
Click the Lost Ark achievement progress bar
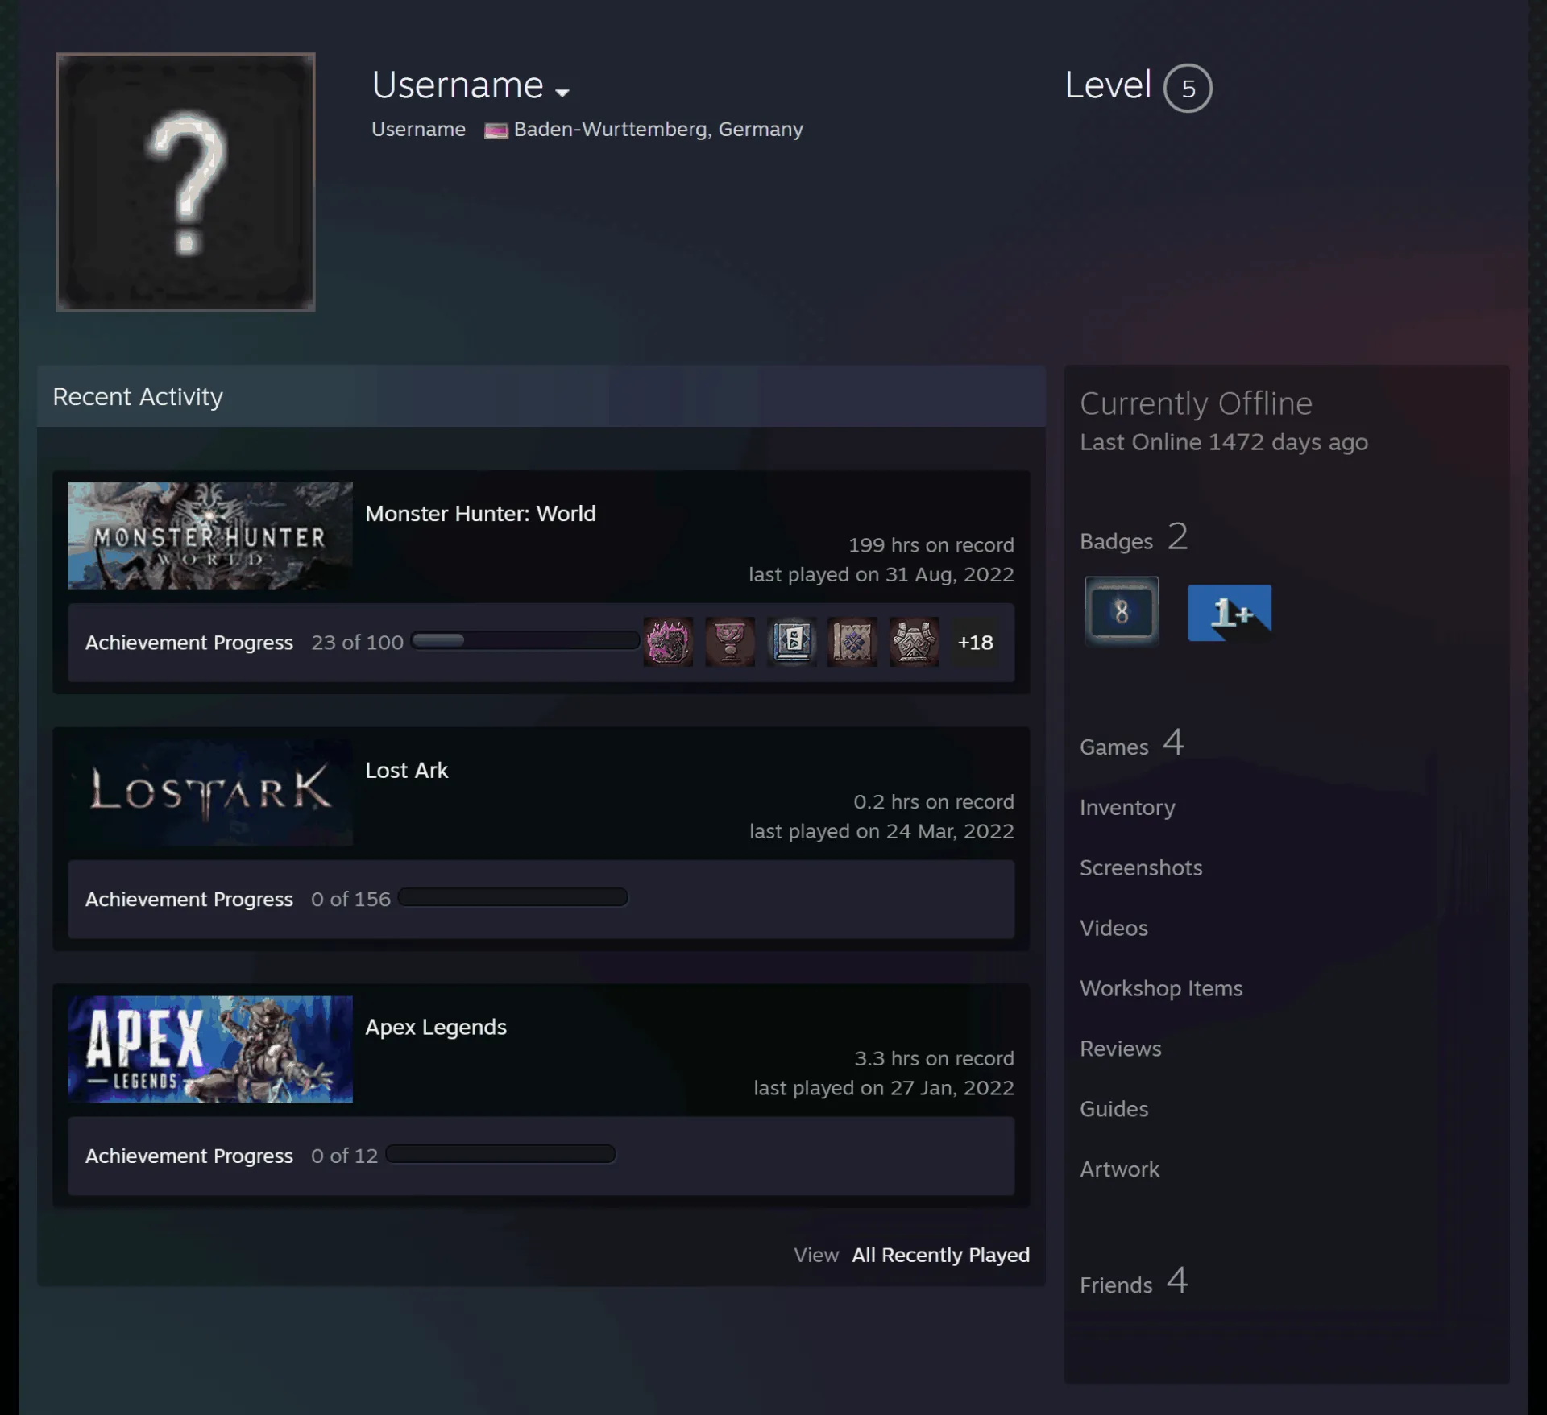coord(512,897)
